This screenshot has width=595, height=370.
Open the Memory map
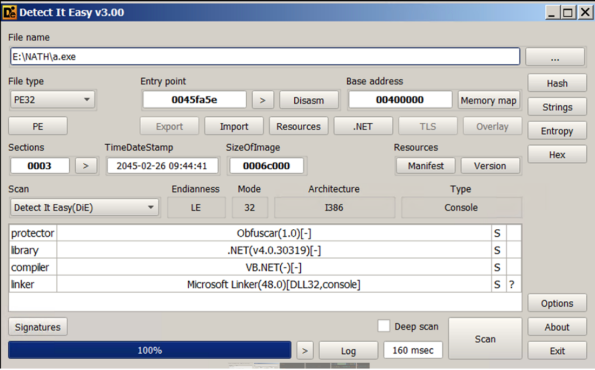(x=488, y=100)
